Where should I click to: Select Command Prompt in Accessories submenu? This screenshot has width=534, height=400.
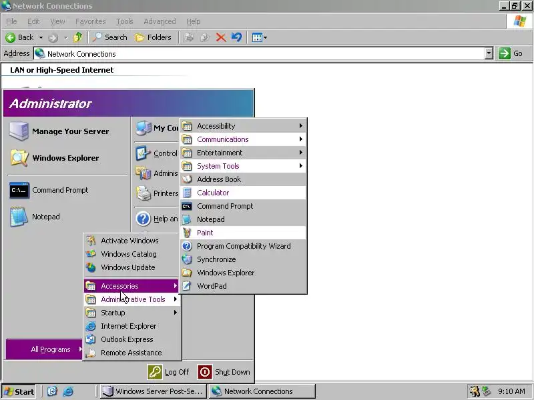click(243, 206)
